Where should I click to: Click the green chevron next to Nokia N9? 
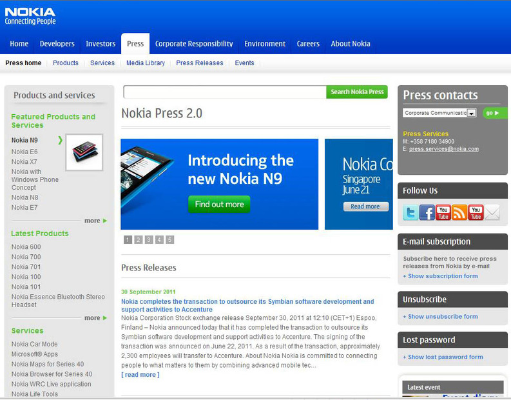pos(60,140)
